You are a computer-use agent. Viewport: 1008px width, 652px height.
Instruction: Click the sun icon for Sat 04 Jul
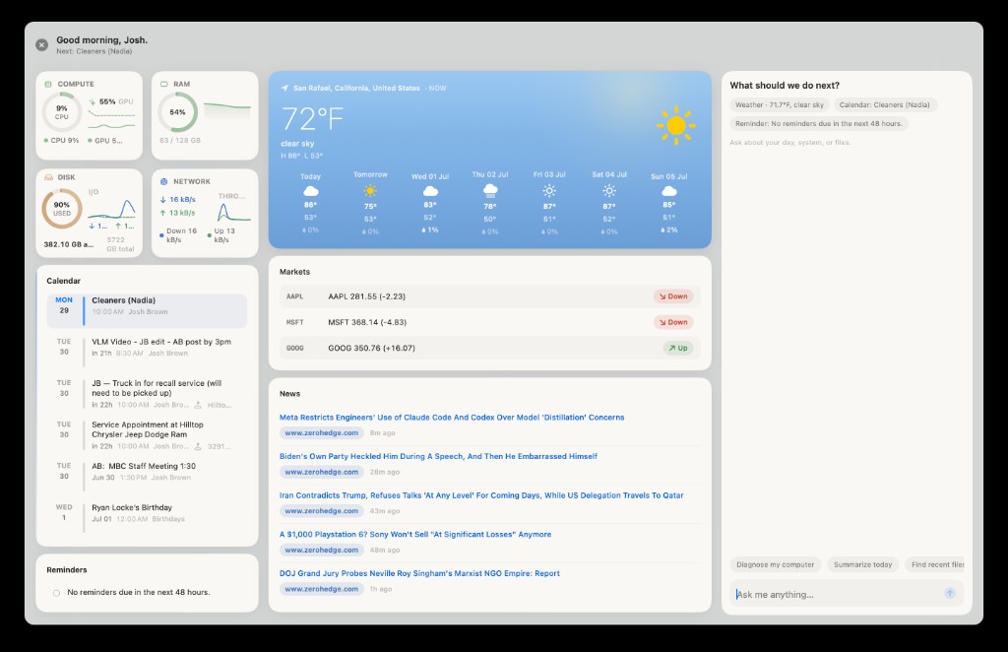[x=608, y=191]
